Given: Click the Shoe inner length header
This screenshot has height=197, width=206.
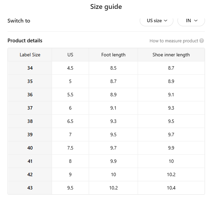Looking at the screenshot, I should point(171,55).
